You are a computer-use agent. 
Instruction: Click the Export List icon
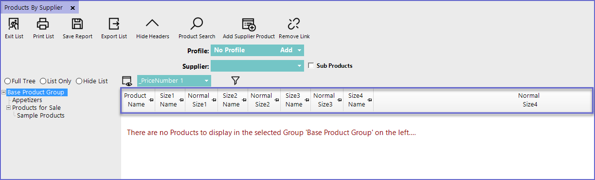click(114, 24)
